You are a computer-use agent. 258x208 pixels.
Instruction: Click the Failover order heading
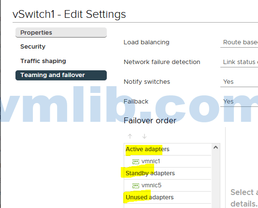click(150, 120)
